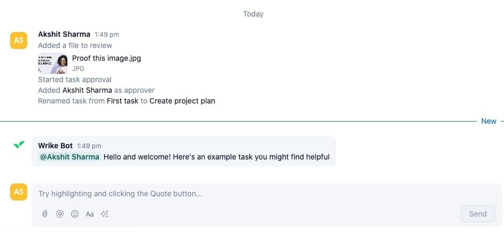Click the New messages divider label
Screen dimensions: 504x232
[x=489, y=121]
